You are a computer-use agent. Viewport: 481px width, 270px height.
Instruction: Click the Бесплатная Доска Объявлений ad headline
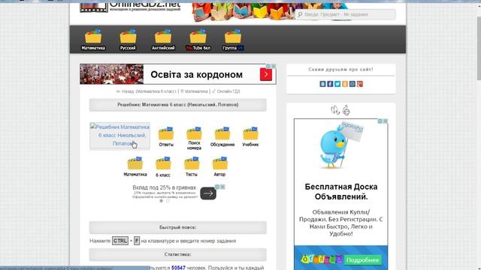341,192
